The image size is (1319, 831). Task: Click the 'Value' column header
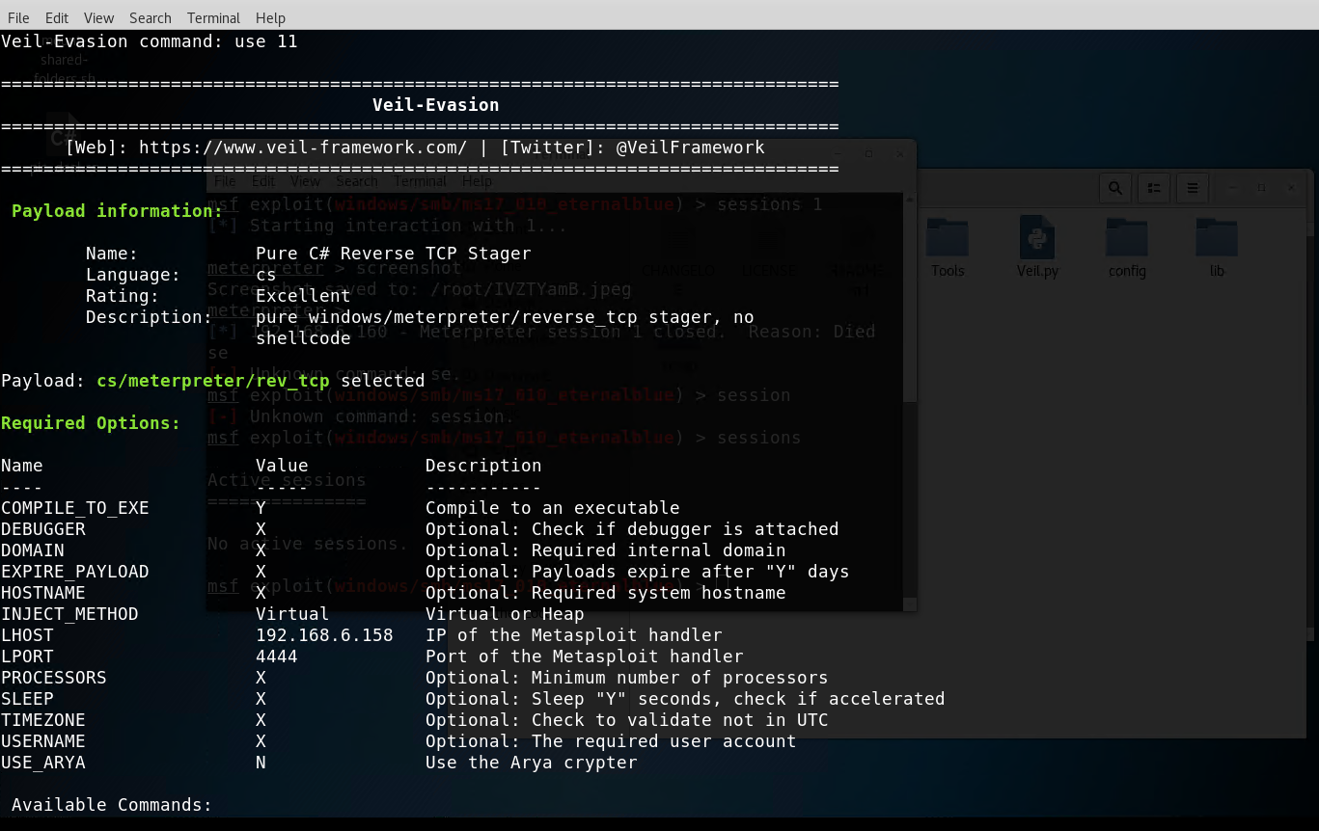pos(282,466)
